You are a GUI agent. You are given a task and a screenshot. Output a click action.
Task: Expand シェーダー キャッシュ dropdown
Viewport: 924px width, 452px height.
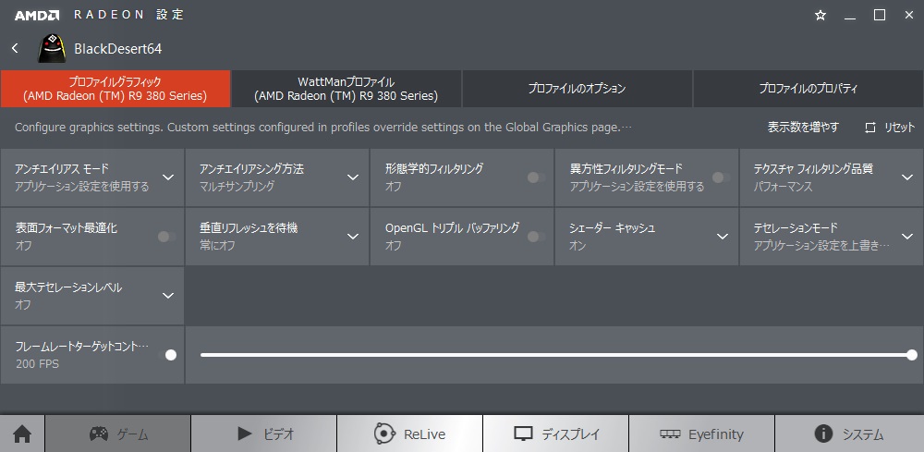coord(723,237)
